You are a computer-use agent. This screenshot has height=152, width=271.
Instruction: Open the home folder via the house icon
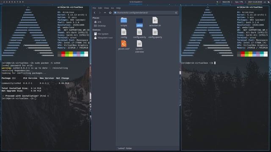110,13
